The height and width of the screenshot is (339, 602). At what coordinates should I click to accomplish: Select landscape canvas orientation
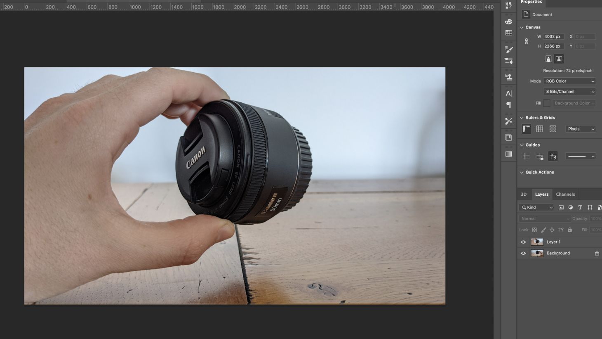558,59
